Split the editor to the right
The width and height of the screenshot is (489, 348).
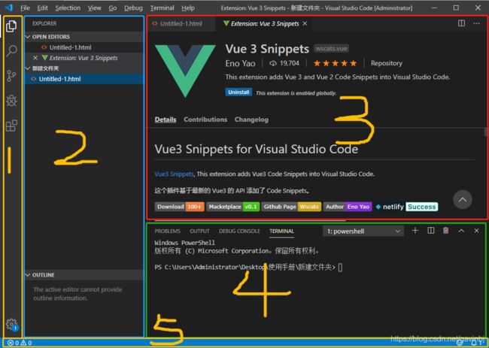pos(461,23)
